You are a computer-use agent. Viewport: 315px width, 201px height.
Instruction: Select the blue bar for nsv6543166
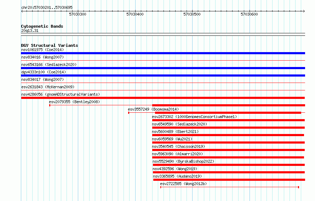tap(163, 68)
